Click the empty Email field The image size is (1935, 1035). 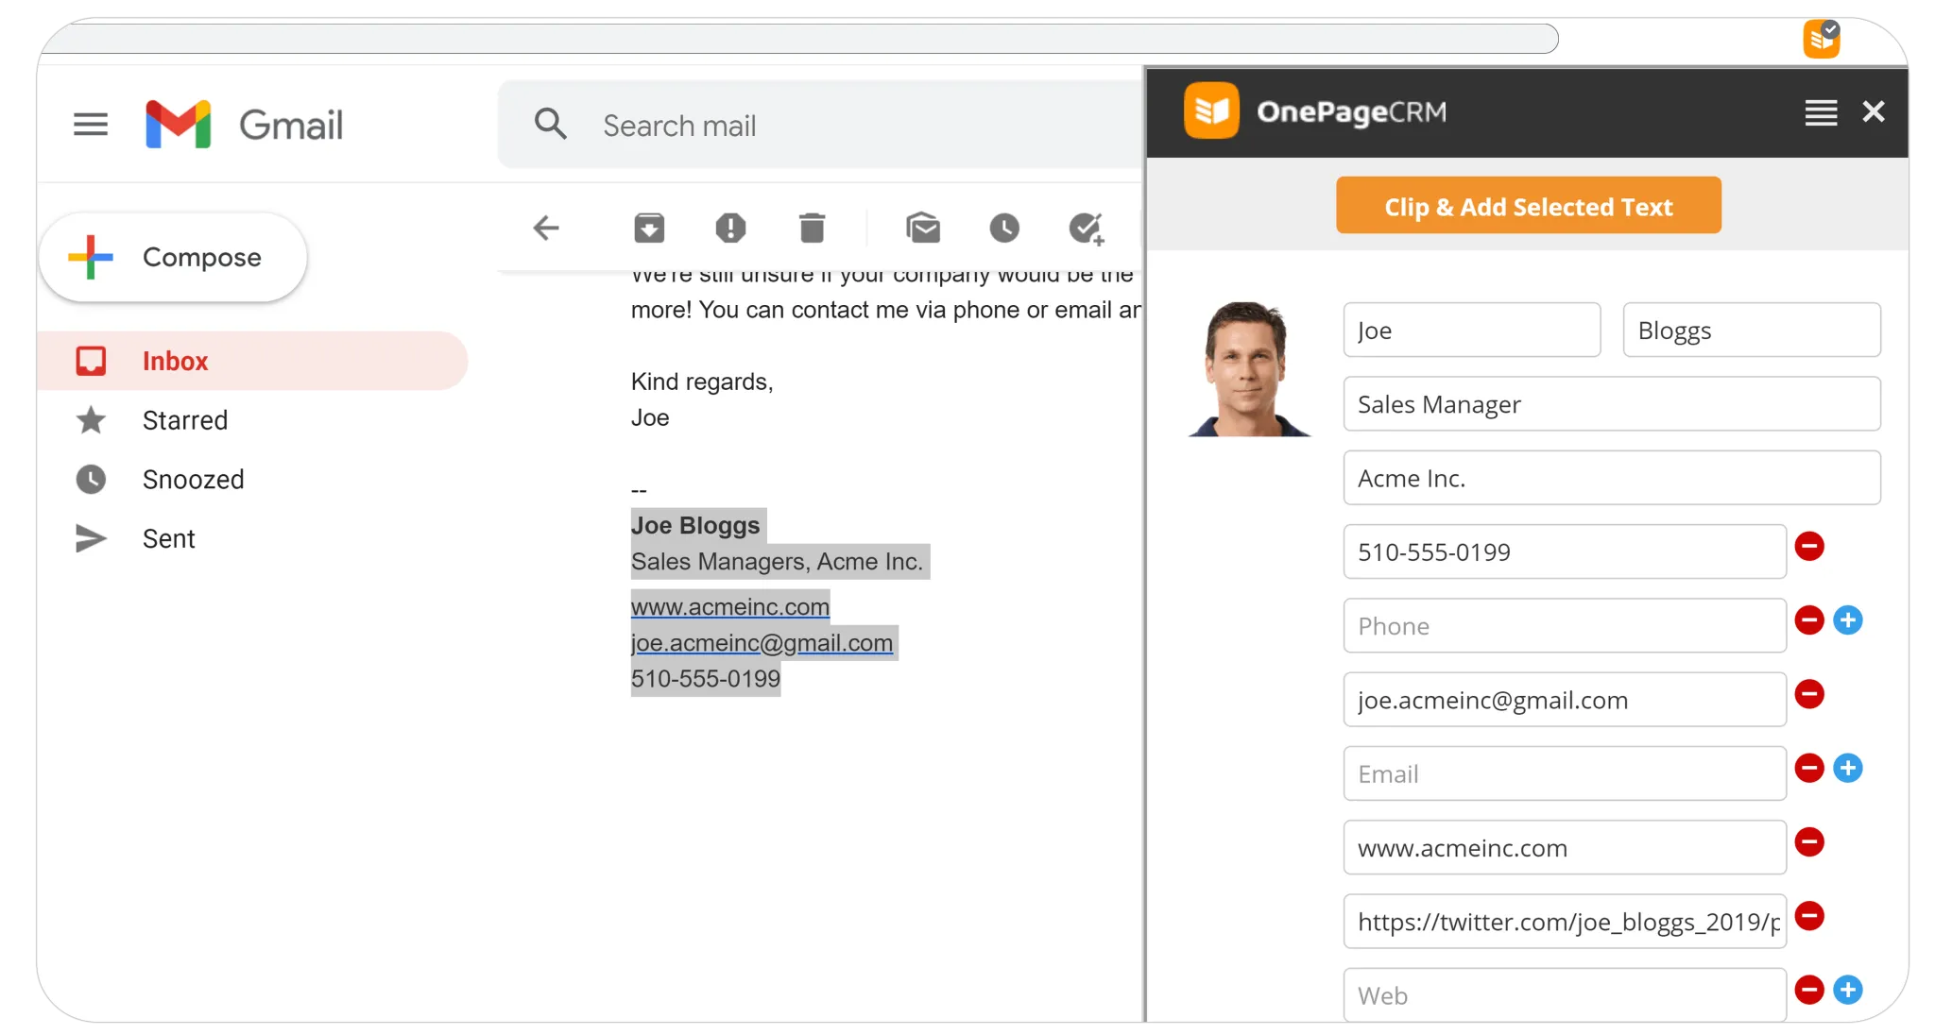1565,773
